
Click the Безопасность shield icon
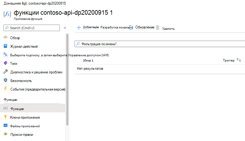point(6,80)
